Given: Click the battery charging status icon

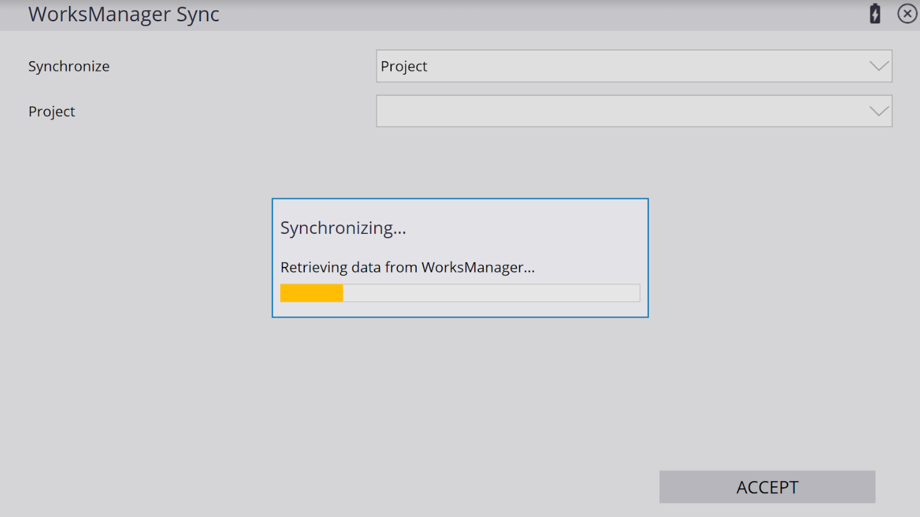Looking at the screenshot, I should 875,13.
